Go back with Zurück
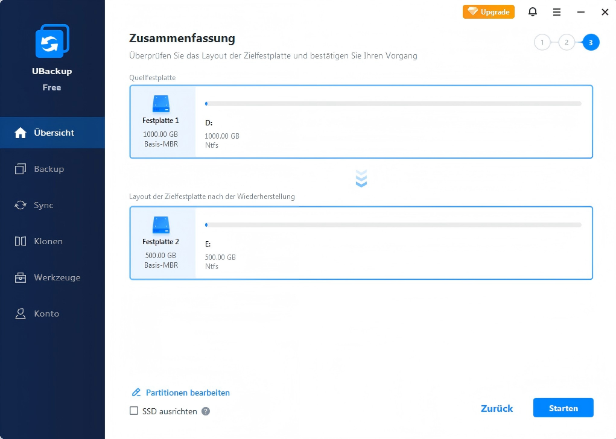The height and width of the screenshot is (439, 616). tap(497, 408)
